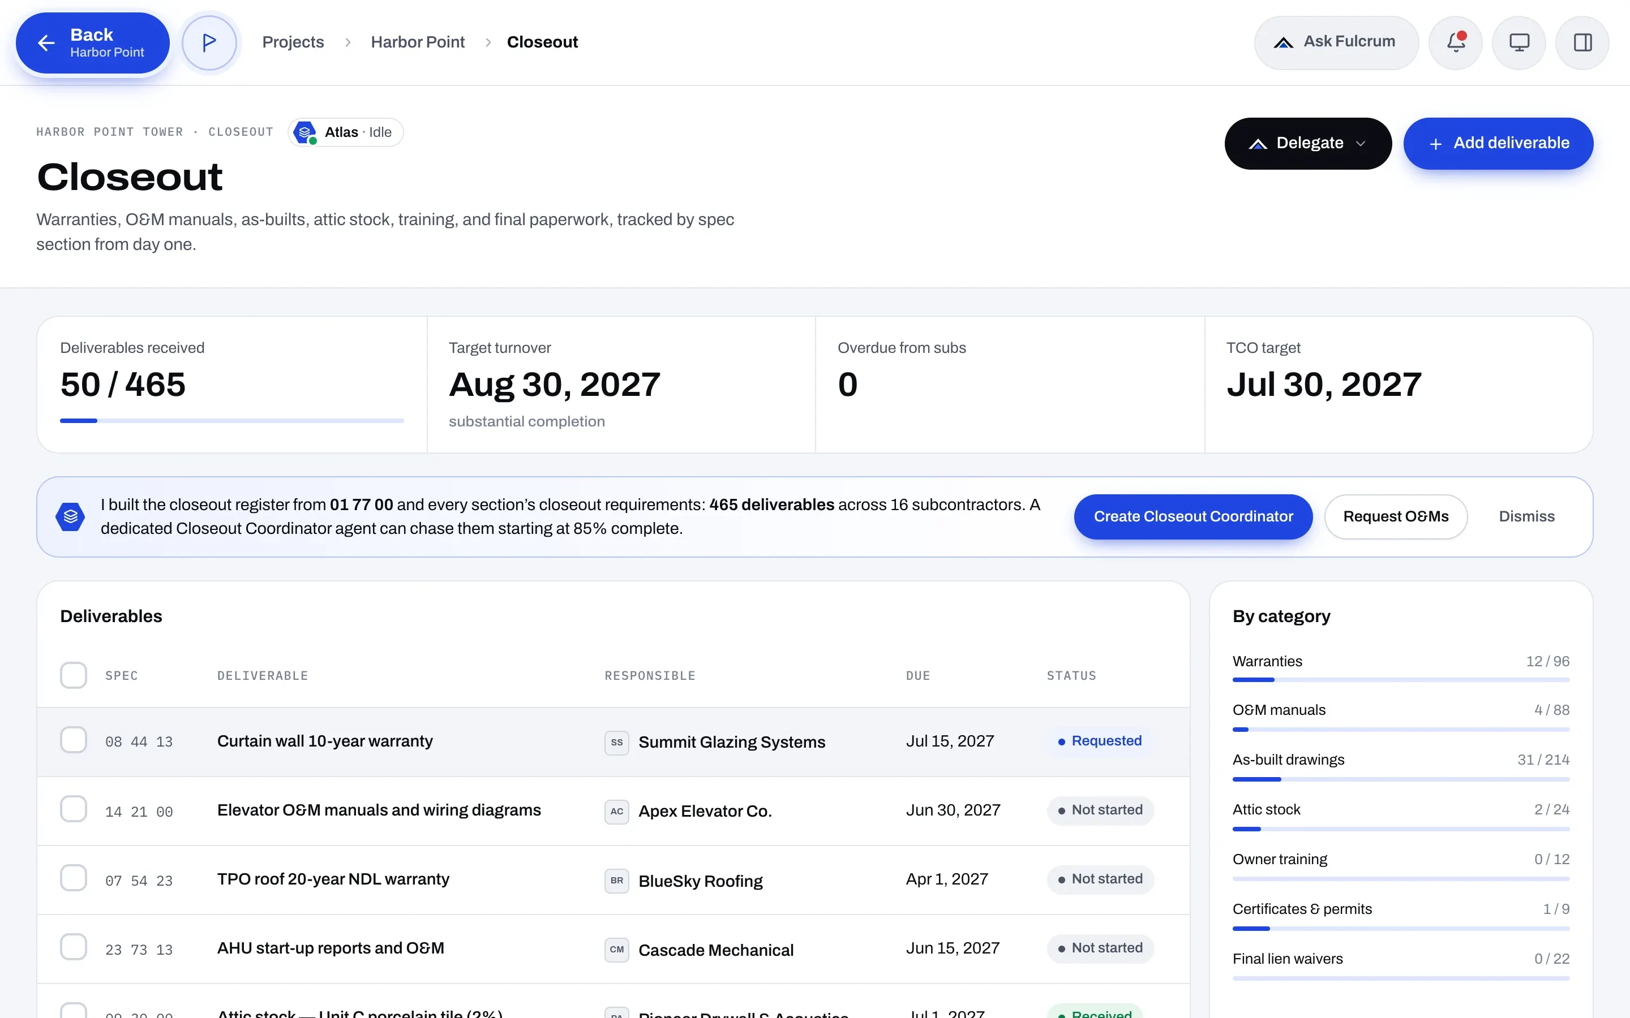1630x1018 pixels.
Task: Click the STATUS column header
Action: [x=1071, y=675]
